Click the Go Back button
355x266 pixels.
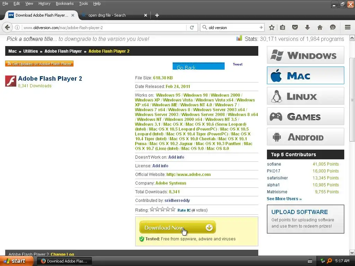[x=199, y=66]
